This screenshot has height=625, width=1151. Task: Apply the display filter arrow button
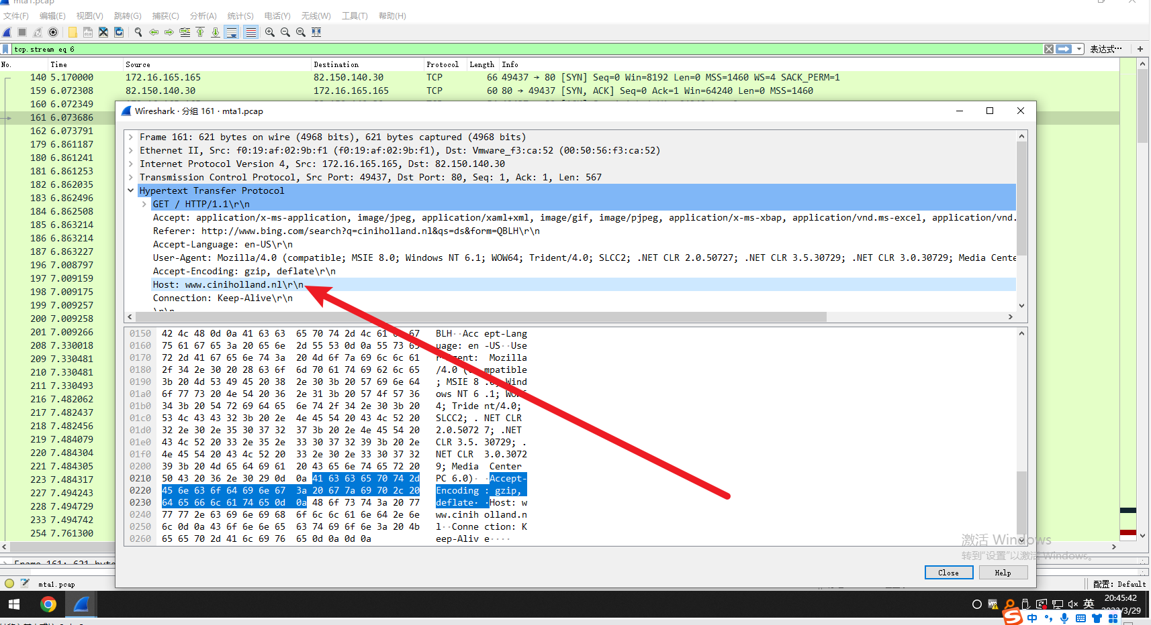(1064, 49)
